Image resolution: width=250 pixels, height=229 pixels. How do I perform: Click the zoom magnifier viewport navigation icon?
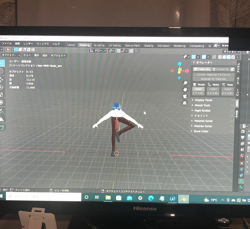tap(185, 83)
